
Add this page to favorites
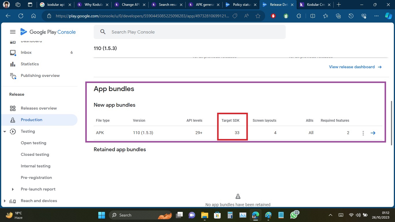pos(258,16)
